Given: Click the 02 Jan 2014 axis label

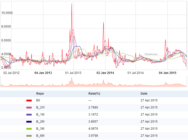Looking at the screenshot, I should (105, 73).
